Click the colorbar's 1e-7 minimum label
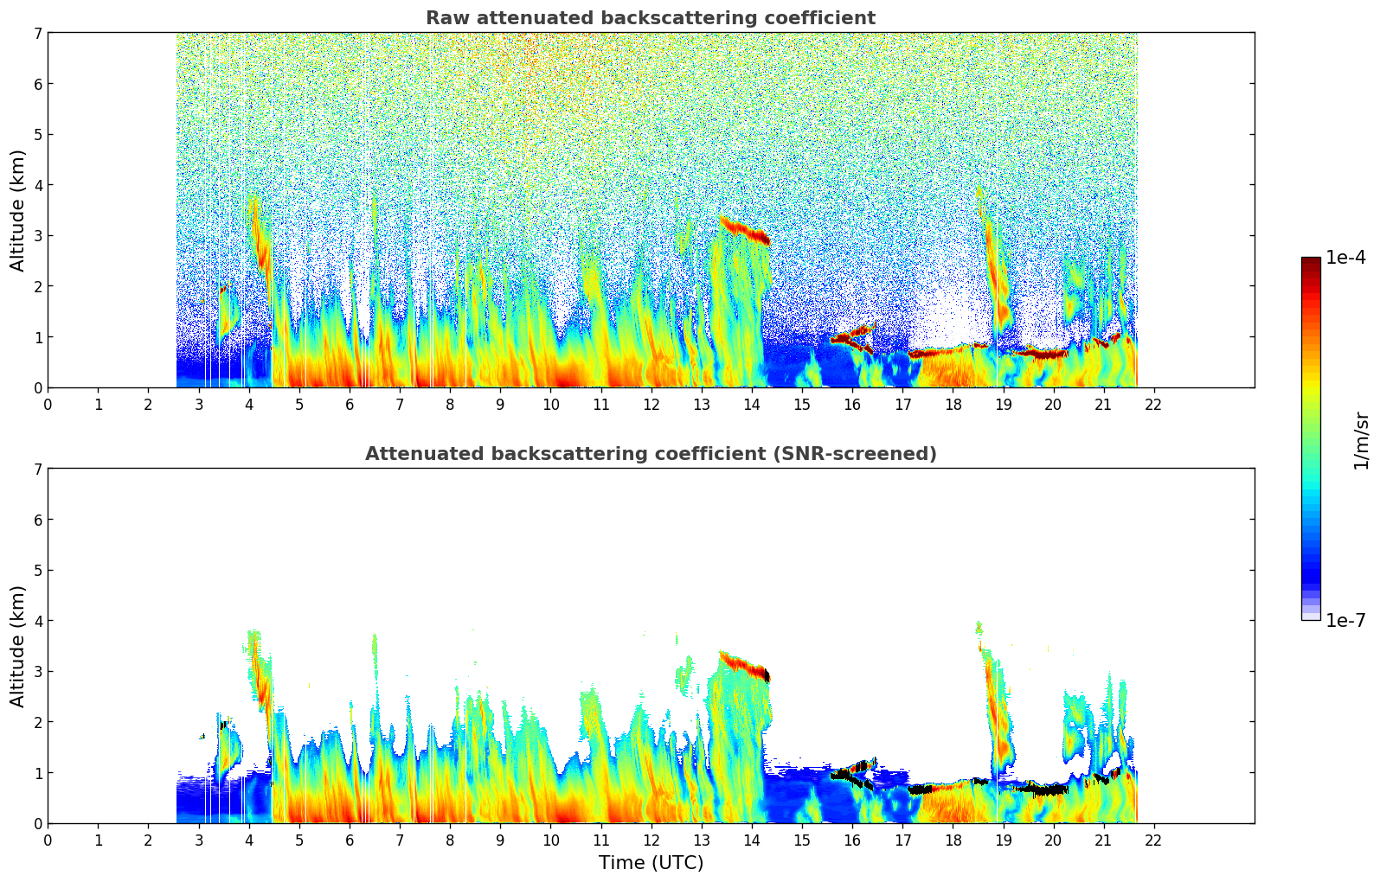The image size is (1380, 882). click(1345, 620)
